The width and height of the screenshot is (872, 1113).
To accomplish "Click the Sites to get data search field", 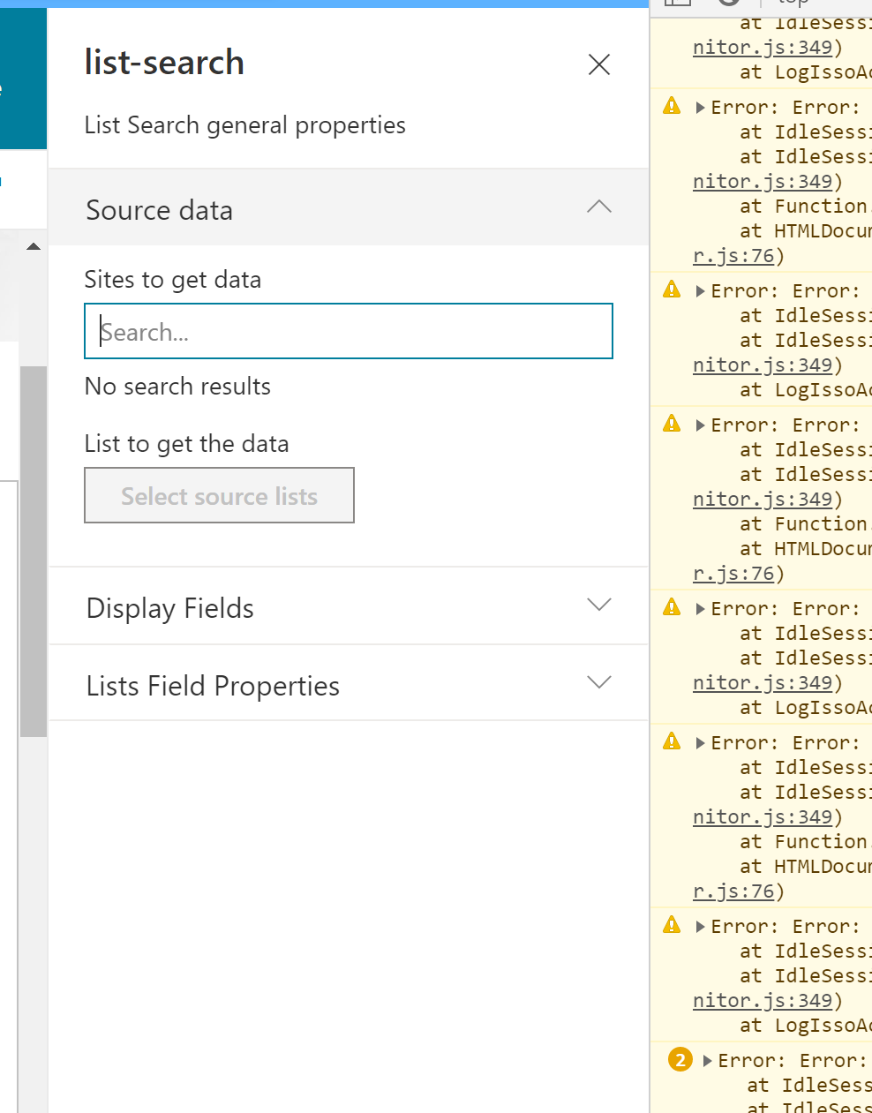I will (x=348, y=331).
